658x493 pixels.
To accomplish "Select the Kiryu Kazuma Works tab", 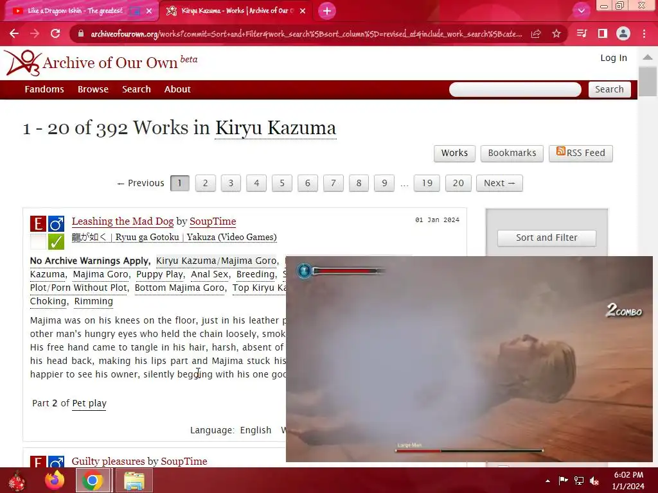I will pos(238,11).
